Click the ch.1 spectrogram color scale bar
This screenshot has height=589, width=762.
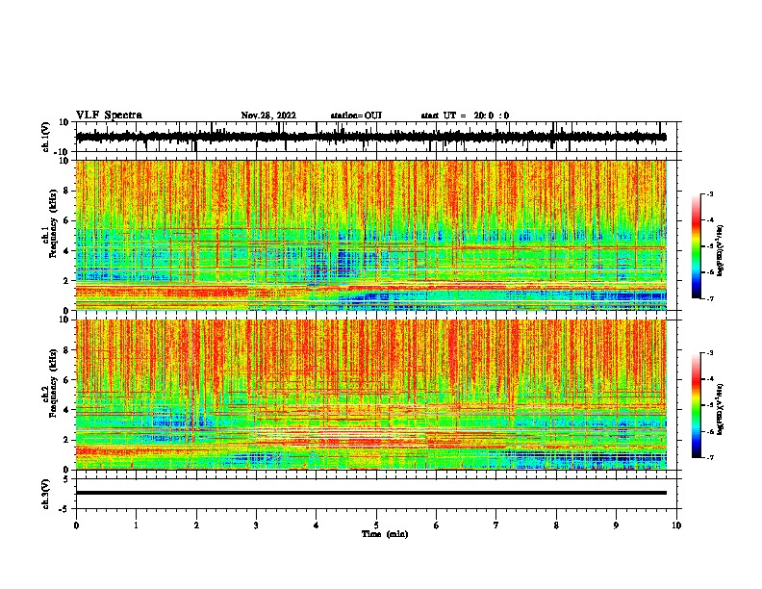(697, 246)
